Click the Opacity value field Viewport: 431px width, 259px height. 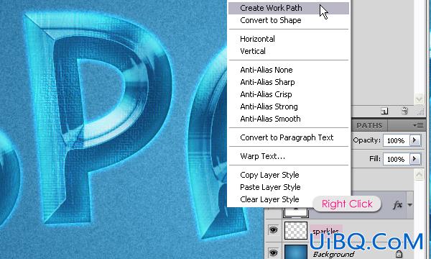(396, 140)
